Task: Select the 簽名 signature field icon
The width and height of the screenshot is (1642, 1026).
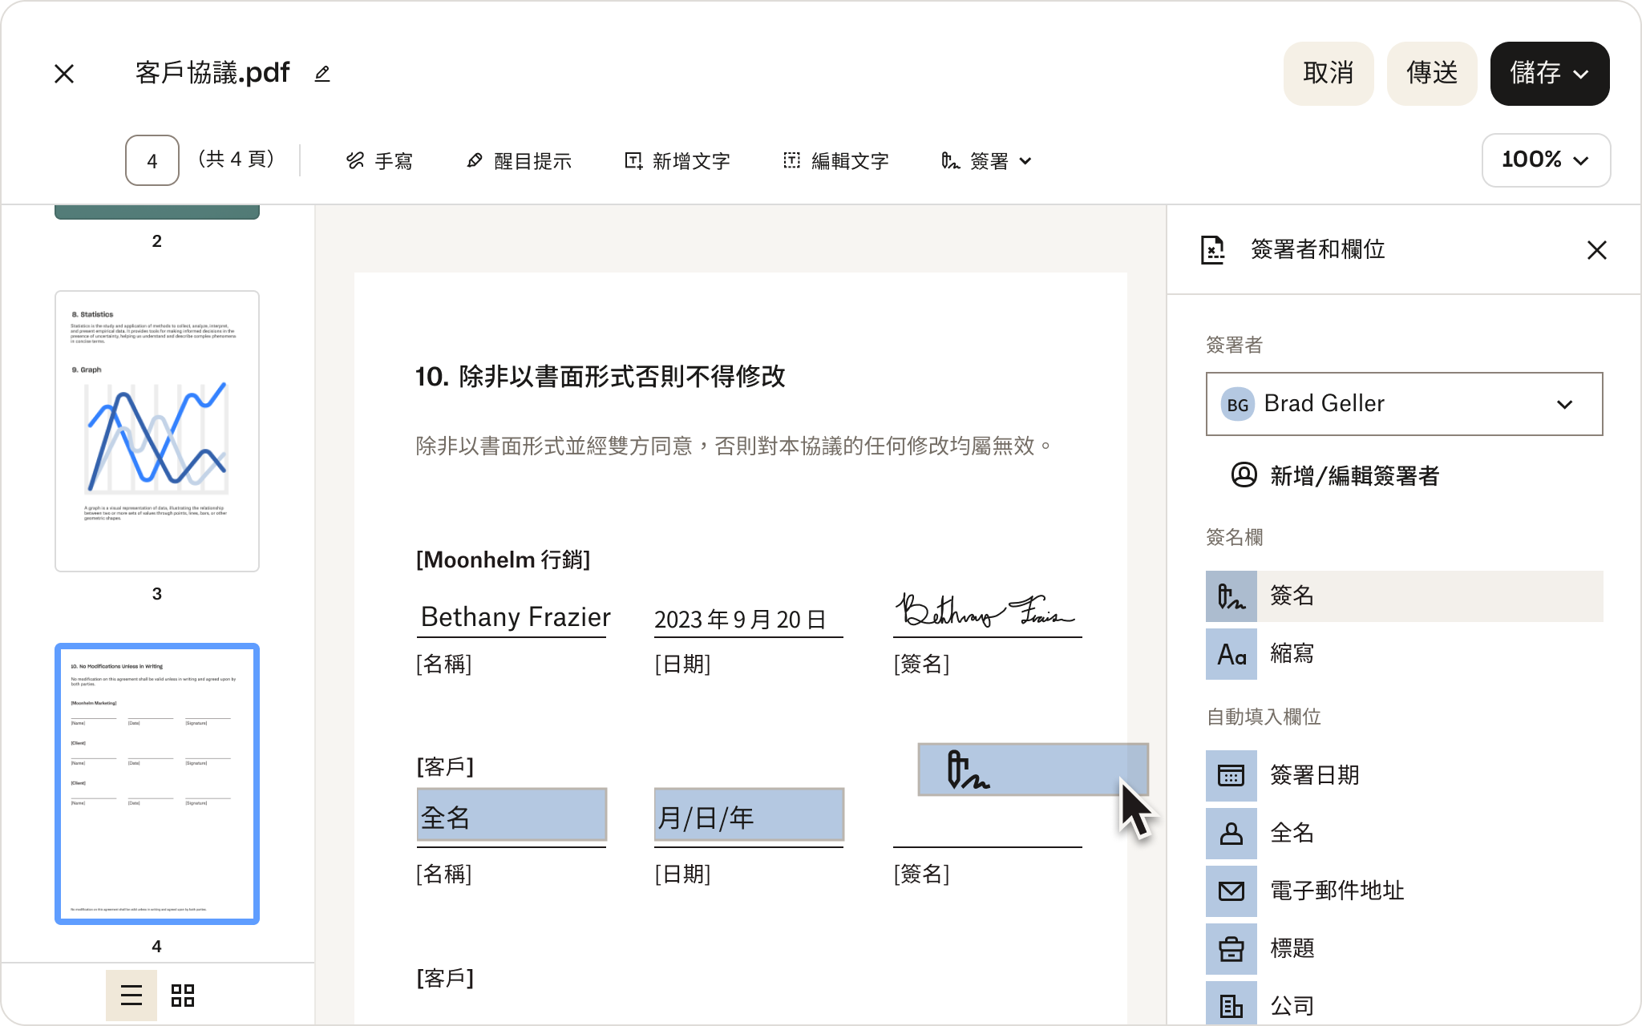Action: [x=1231, y=596]
